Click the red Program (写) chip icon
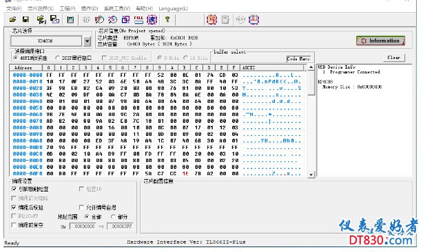 (211, 20)
